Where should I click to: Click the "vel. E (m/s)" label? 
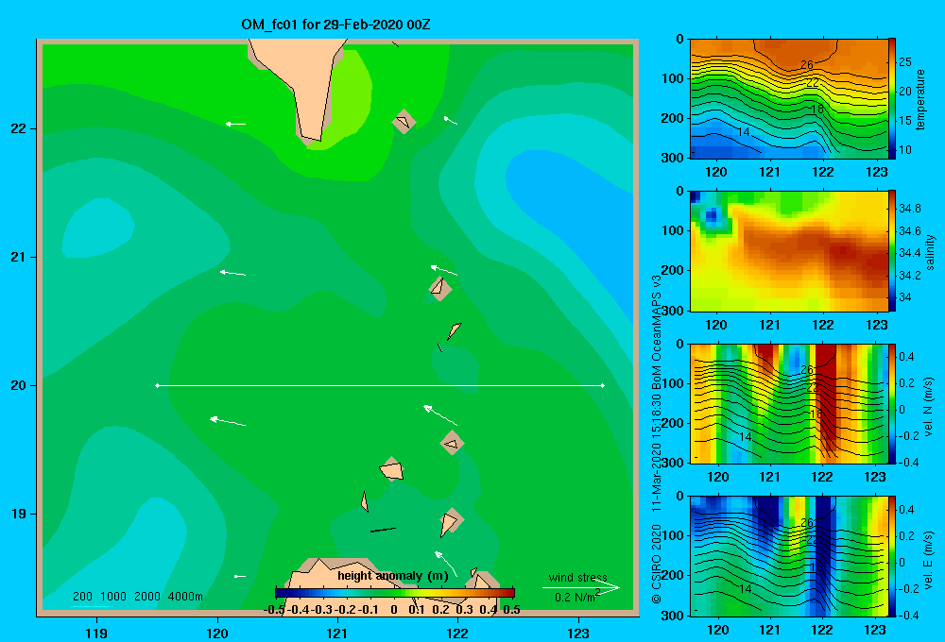click(928, 559)
